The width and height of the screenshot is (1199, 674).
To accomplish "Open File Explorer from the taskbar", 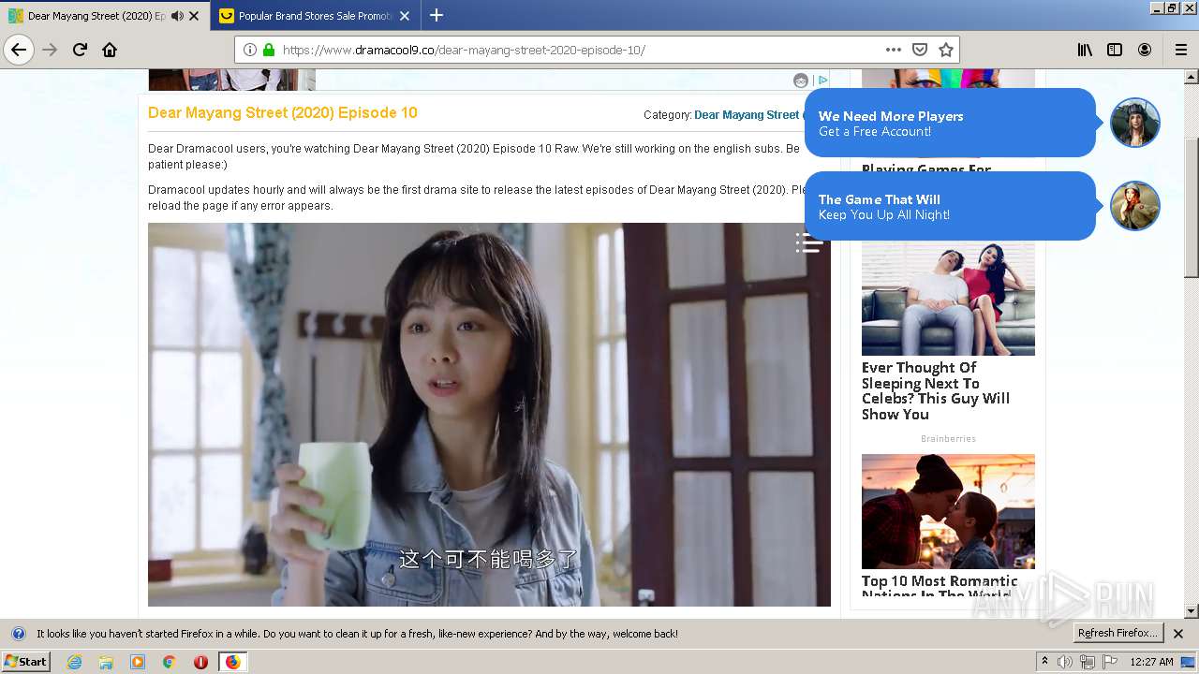I will coord(106,662).
